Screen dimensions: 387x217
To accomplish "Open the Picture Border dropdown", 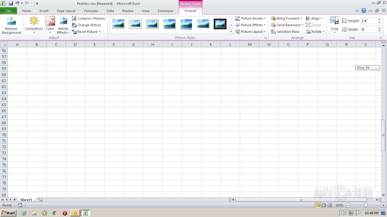I will click(251, 18).
